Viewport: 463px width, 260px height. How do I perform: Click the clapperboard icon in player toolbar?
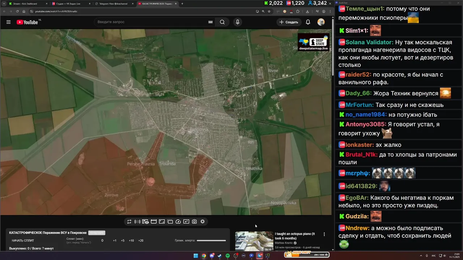(x=154, y=221)
